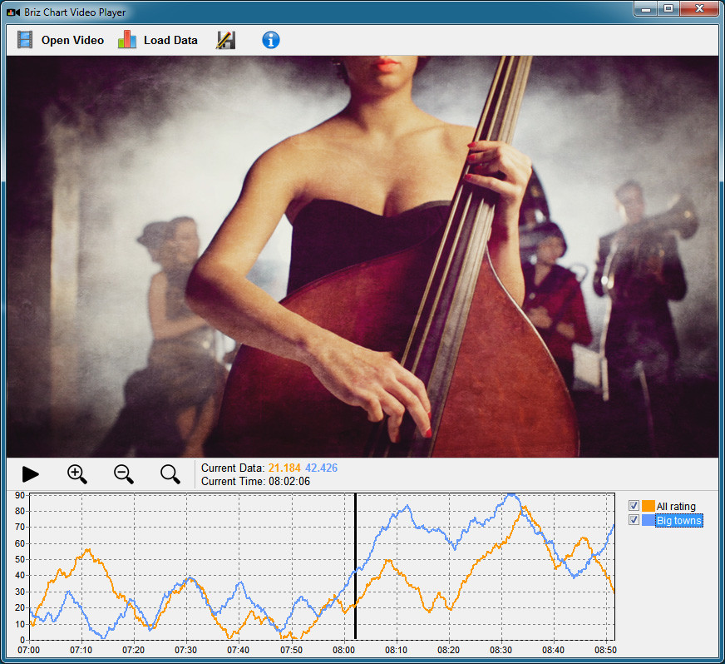Click the video frame of the bassist
This screenshot has height=664, width=725.
362,257
